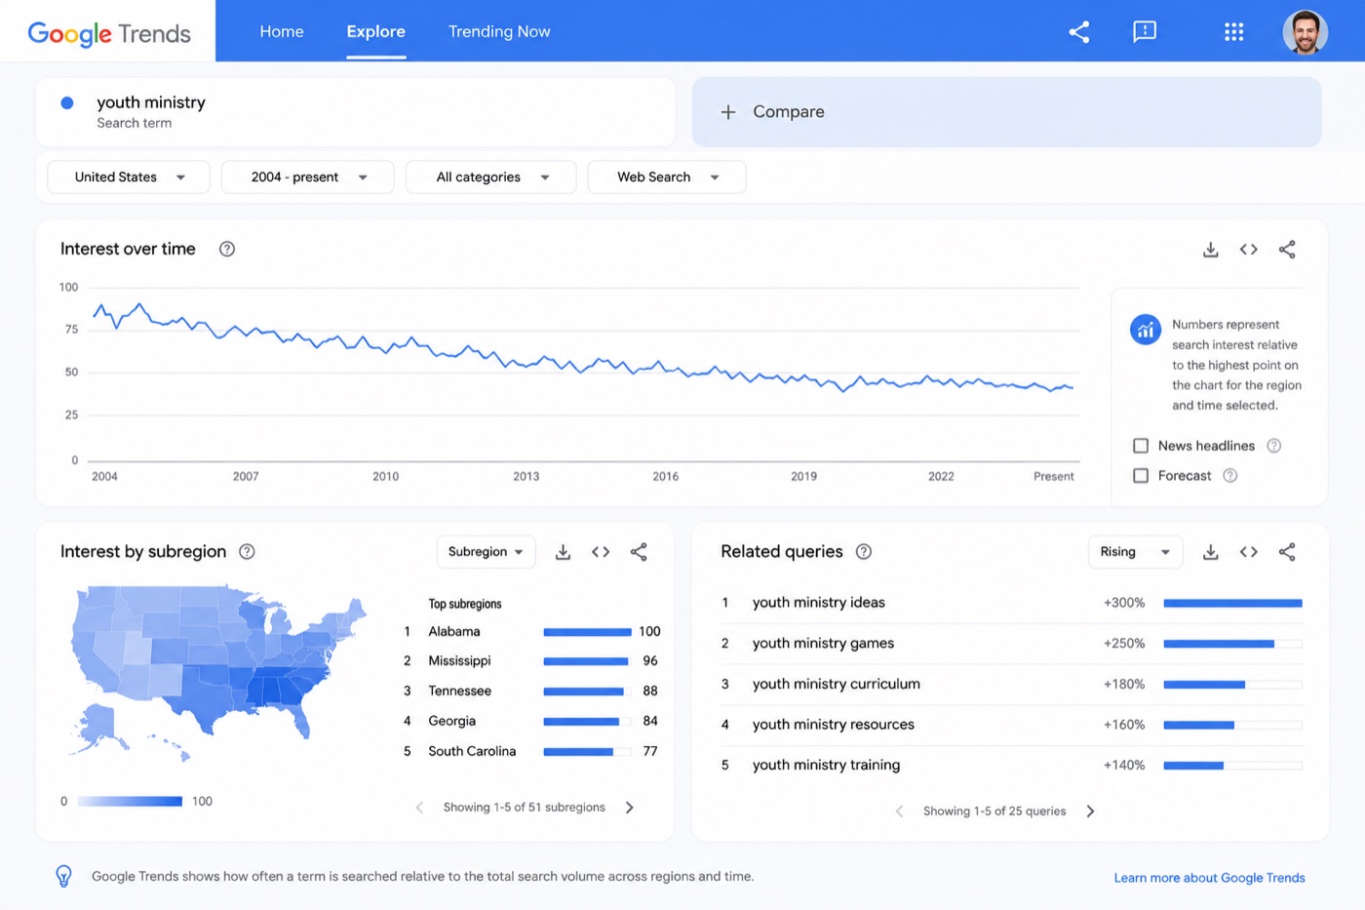This screenshot has width=1365, height=910.
Task: Click help icon beside Forecast
Action: (1229, 476)
